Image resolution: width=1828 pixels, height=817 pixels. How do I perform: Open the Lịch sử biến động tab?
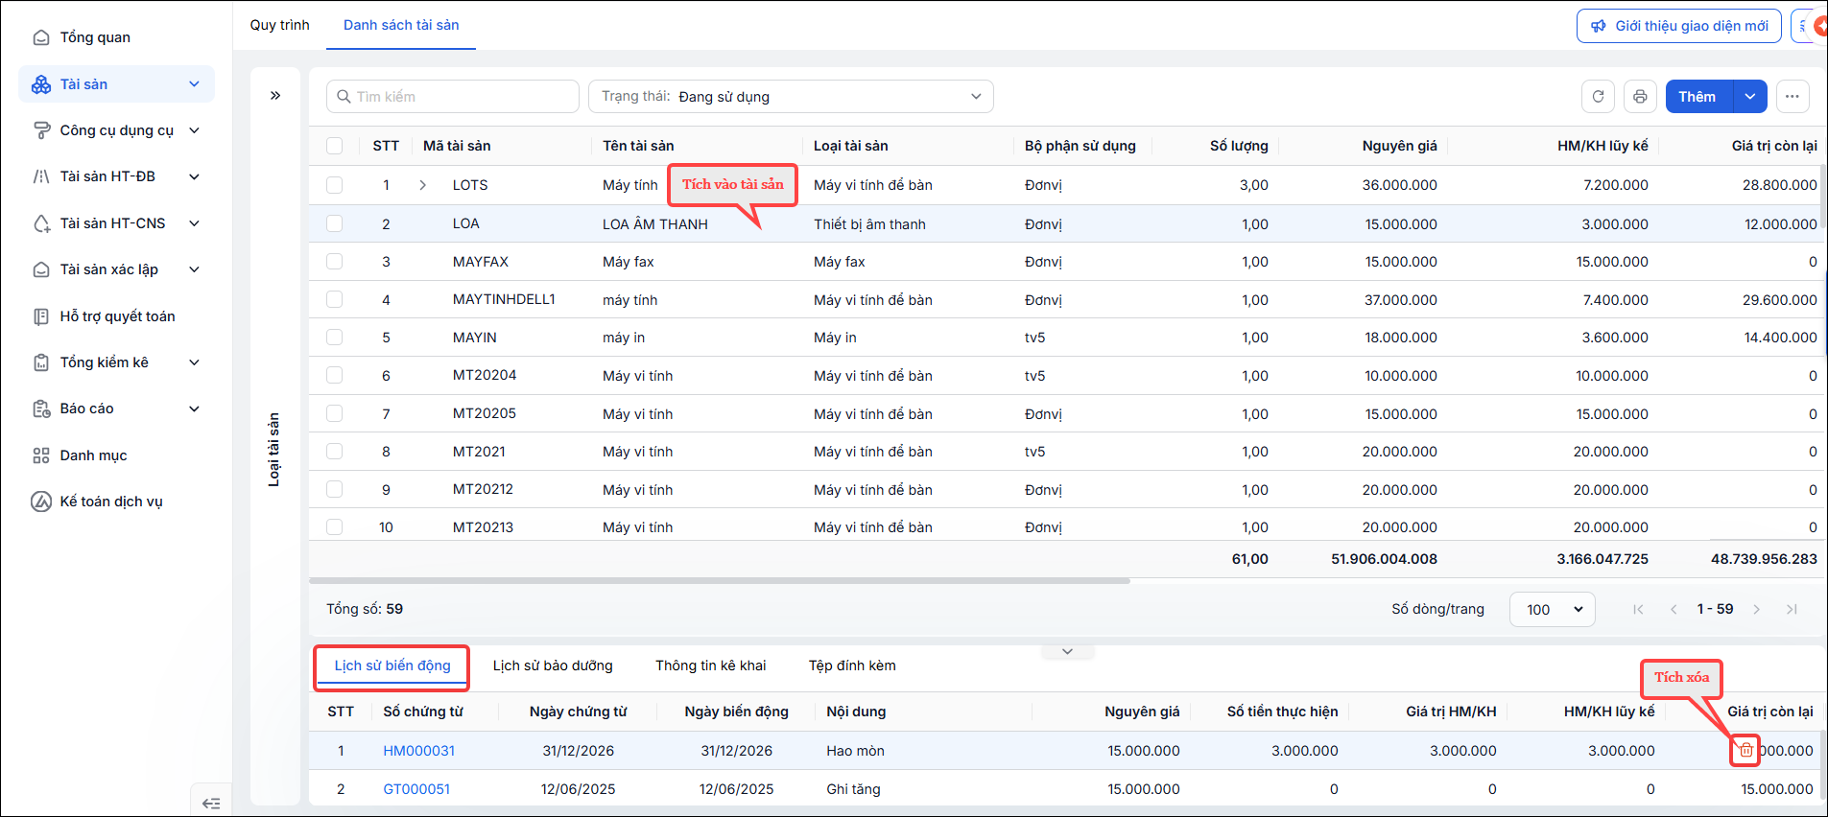click(392, 665)
